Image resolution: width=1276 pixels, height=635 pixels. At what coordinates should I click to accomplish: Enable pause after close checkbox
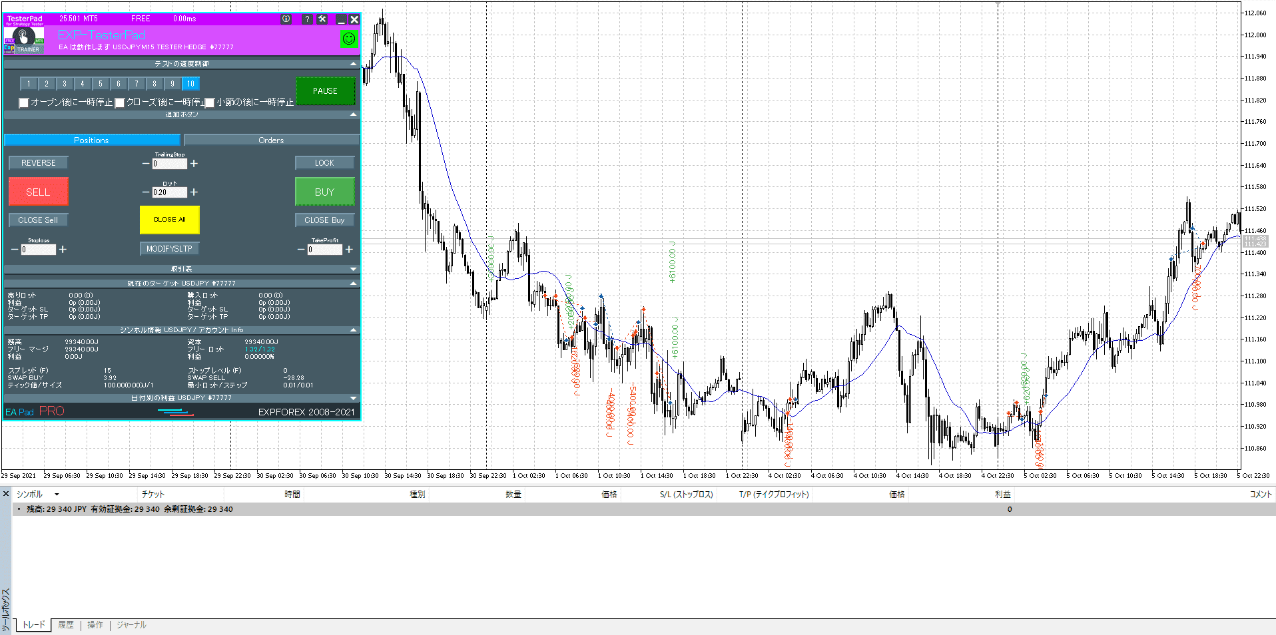point(120,103)
